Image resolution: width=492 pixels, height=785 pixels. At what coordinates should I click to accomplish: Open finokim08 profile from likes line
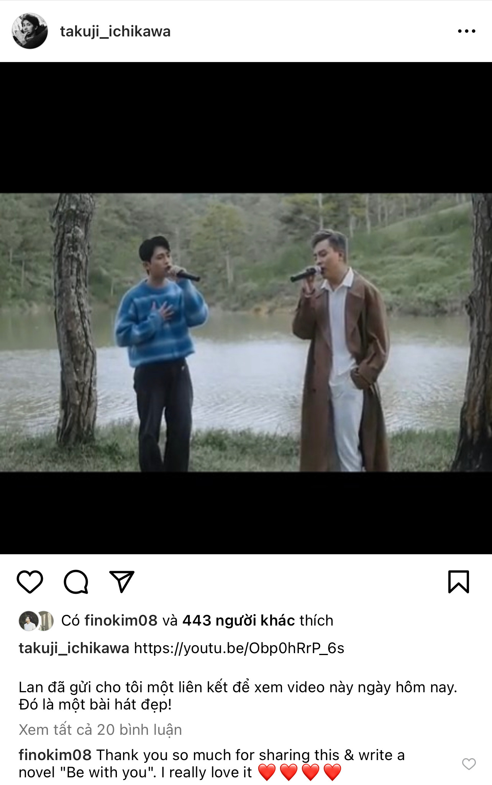(121, 620)
